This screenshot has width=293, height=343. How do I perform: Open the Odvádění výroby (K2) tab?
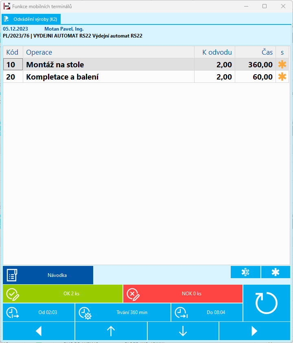coord(31,19)
